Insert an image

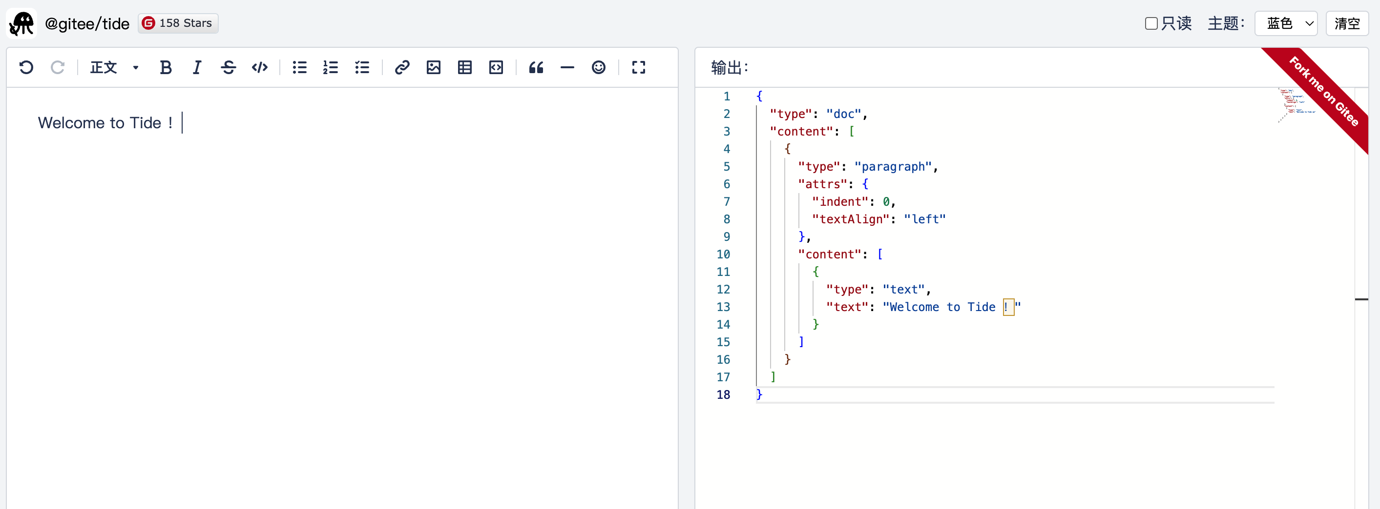coord(434,67)
